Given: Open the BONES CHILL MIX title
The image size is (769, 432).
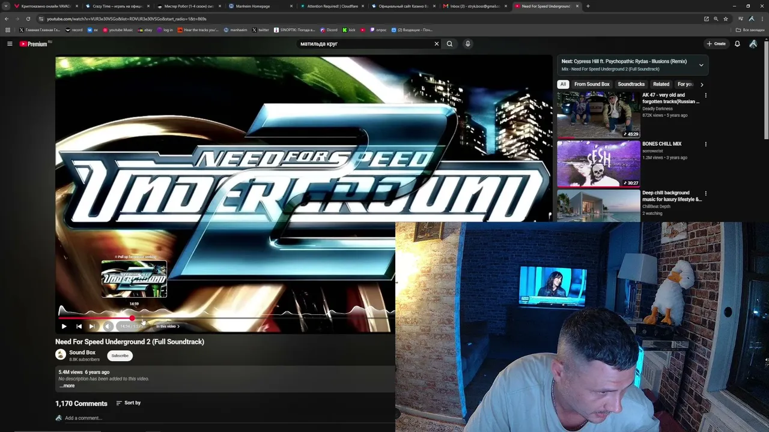Looking at the screenshot, I should [x=662, y=144].
